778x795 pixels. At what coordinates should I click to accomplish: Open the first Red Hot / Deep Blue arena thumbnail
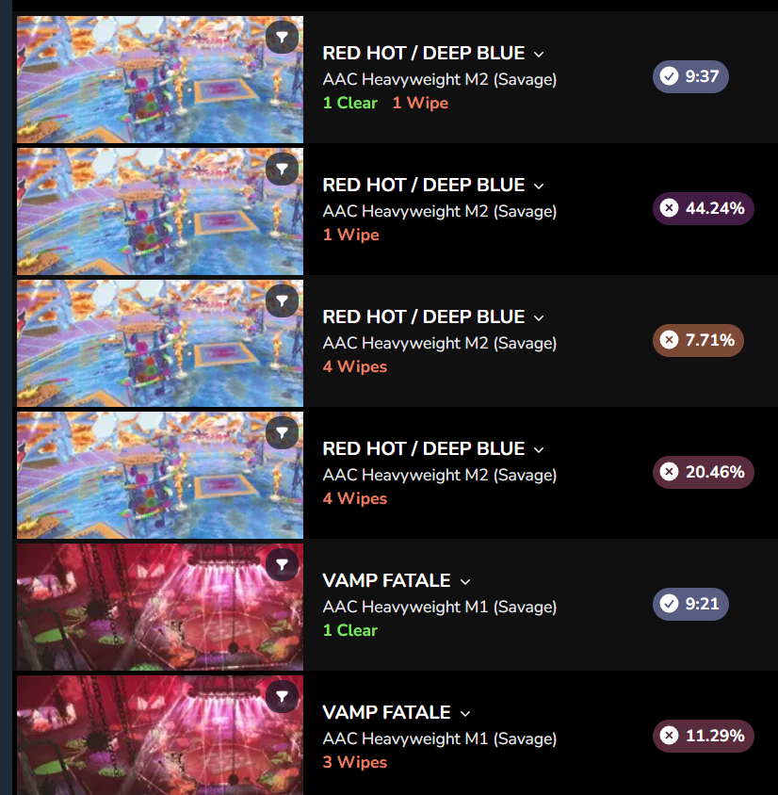tap(160, 80)
